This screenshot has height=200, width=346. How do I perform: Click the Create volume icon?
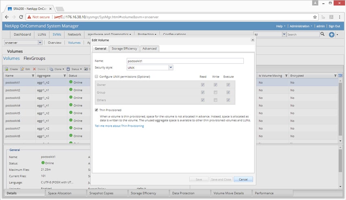click(7, 69)
